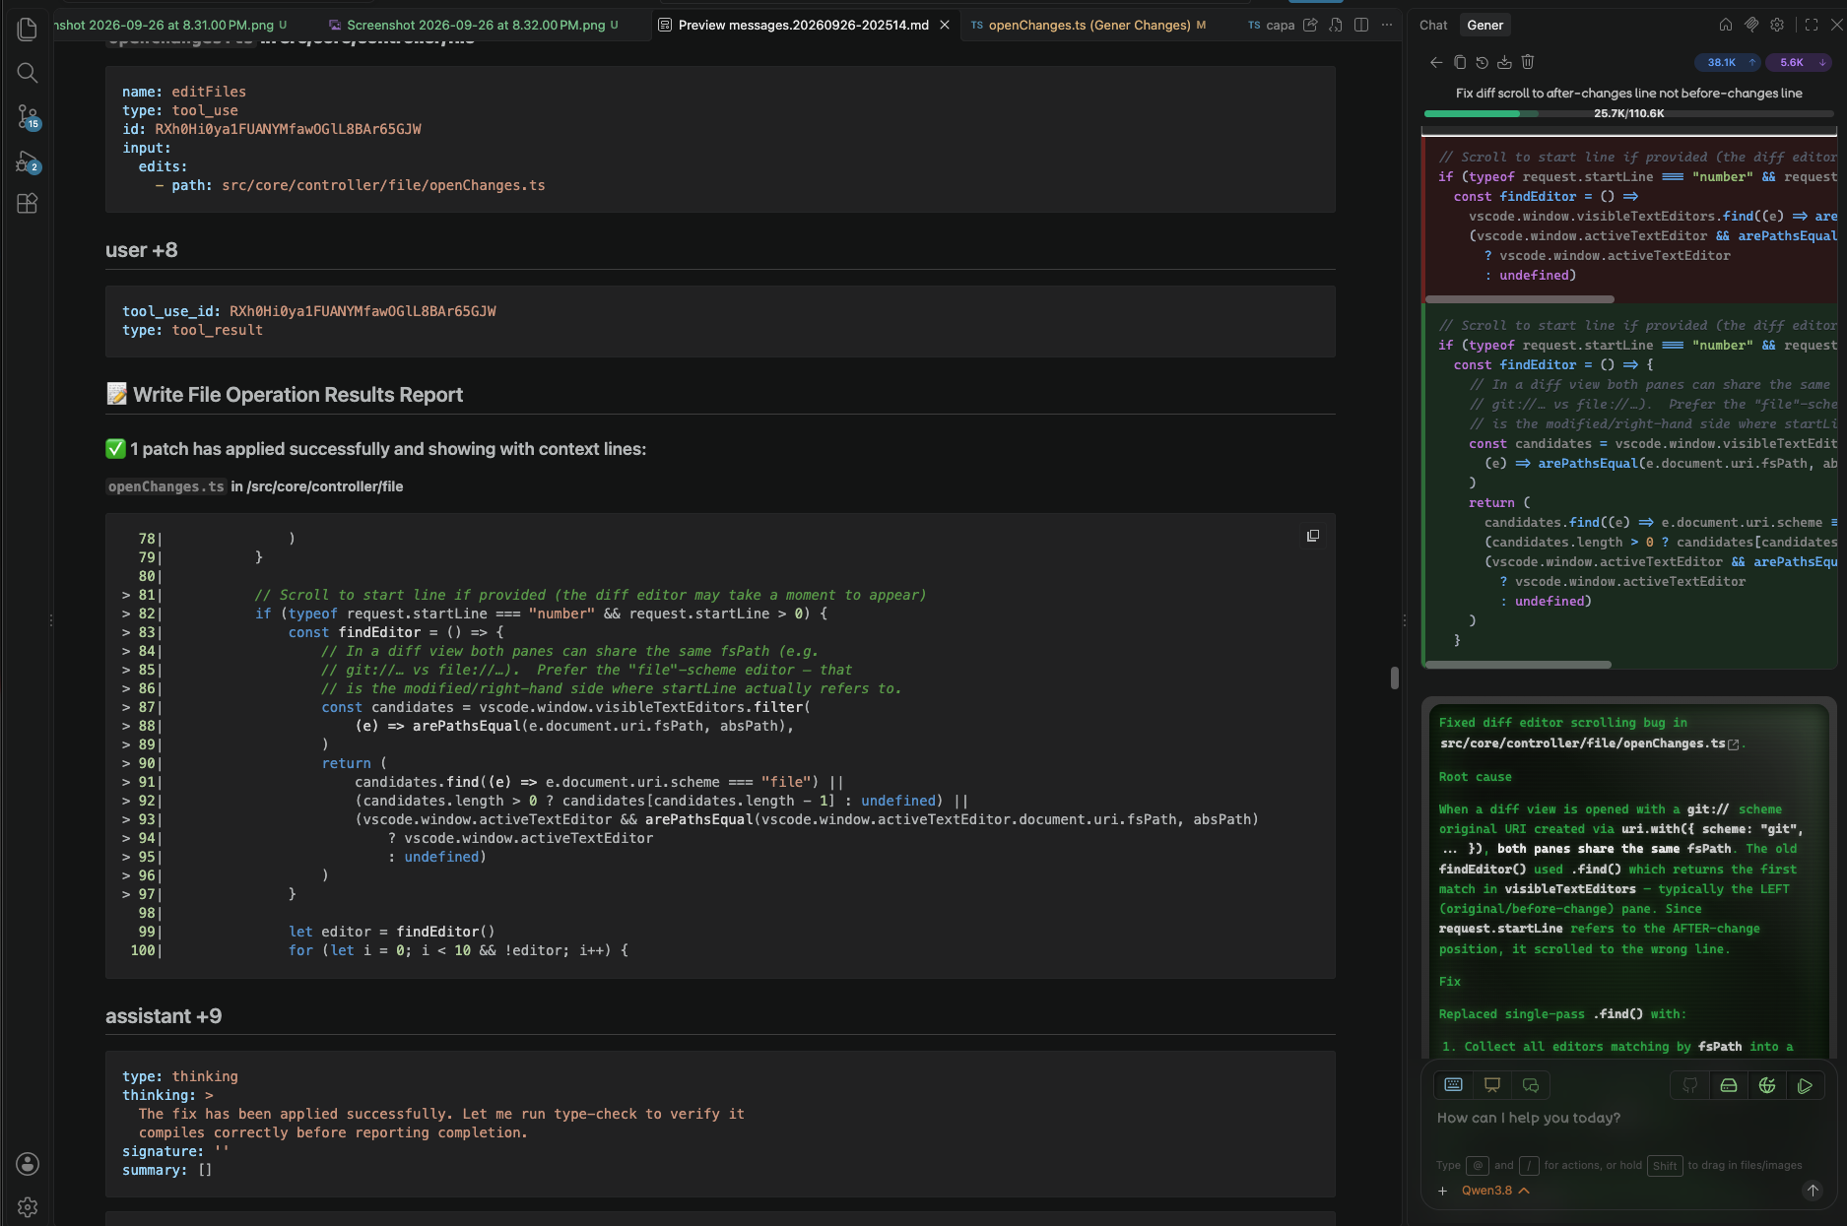Toggle the storage drive icon above the chat input
Image resolution: width=1847 pixels, height=1226 pixels.
point(1729,1084)
